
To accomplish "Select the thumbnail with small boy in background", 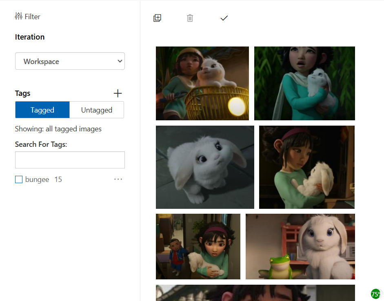I will click(198, 246).
